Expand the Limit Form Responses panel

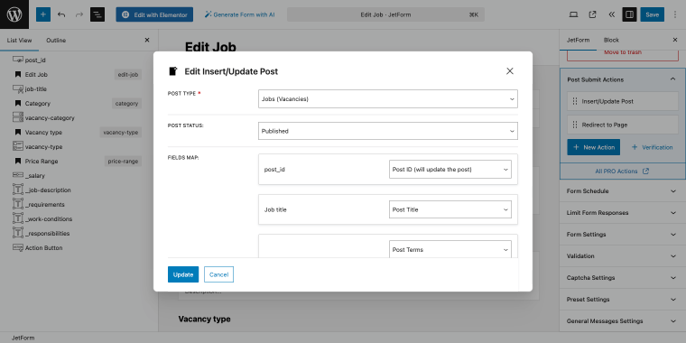(x=622, y=213)
